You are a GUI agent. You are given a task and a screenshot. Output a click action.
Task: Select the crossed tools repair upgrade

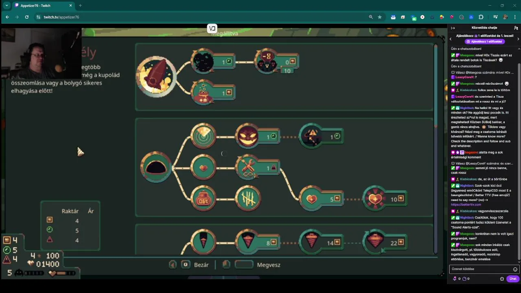click(x=257, y=167)
